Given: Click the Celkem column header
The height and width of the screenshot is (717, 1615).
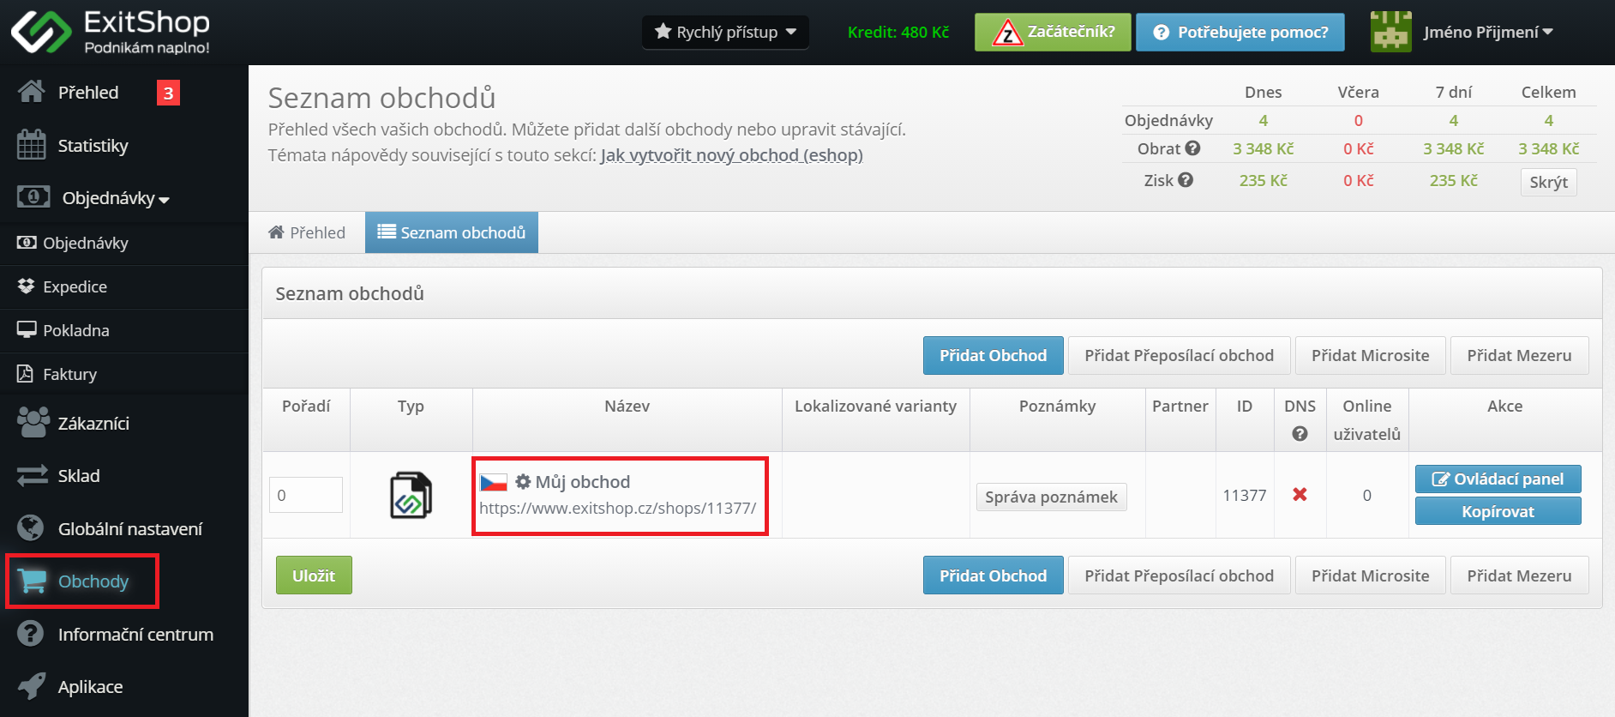Looking at the screenshot, I should click(x=1548, y=92).
